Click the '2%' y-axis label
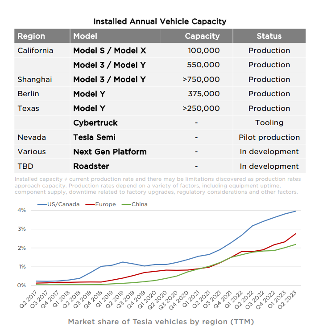Screen dimensions: 319x334 21,248
